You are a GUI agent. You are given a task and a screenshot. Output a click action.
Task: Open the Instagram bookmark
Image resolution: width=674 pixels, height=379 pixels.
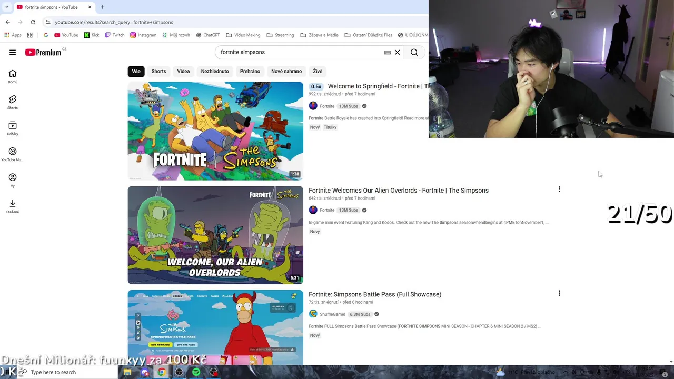143,35
